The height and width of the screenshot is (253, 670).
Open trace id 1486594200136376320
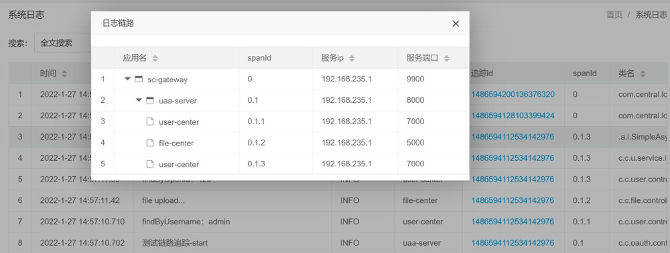coord(513,95)
